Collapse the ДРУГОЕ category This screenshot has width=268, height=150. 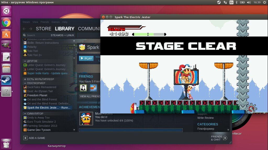[25, 61]
